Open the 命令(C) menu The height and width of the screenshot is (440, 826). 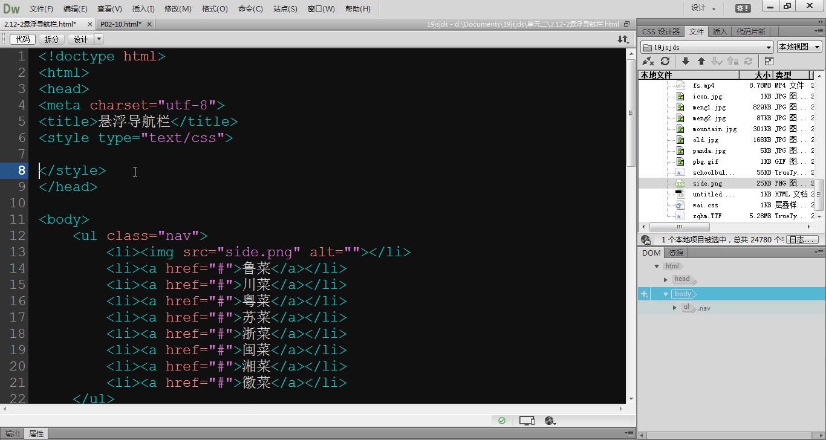(x=250, y=8)
